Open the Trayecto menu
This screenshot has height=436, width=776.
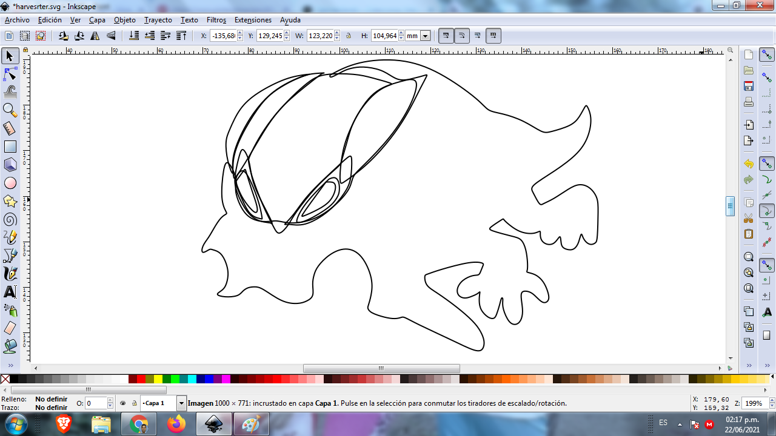[158, 20]
